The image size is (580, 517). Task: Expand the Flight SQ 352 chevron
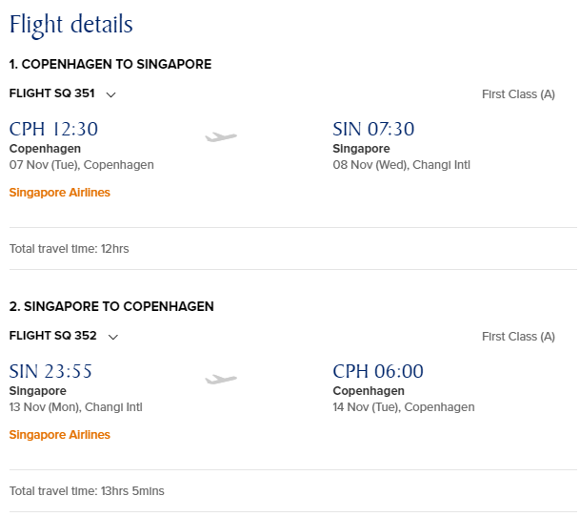111,337
